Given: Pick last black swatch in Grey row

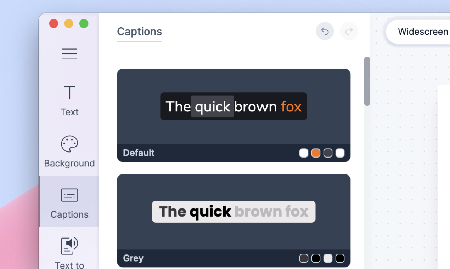Looking at the screenshot, I should tap(340, 258).
